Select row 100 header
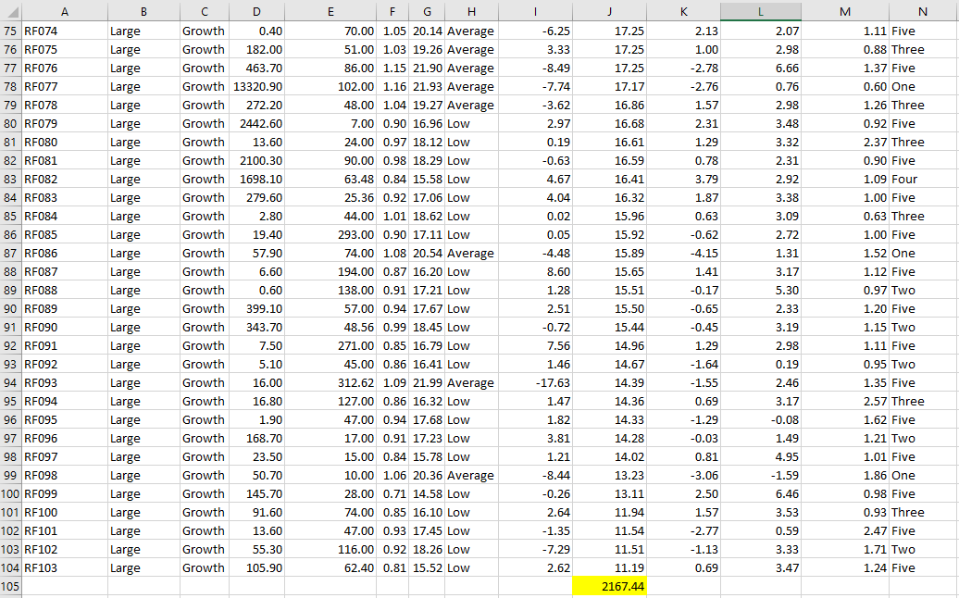The image size is (959, 598). (11, 493)
